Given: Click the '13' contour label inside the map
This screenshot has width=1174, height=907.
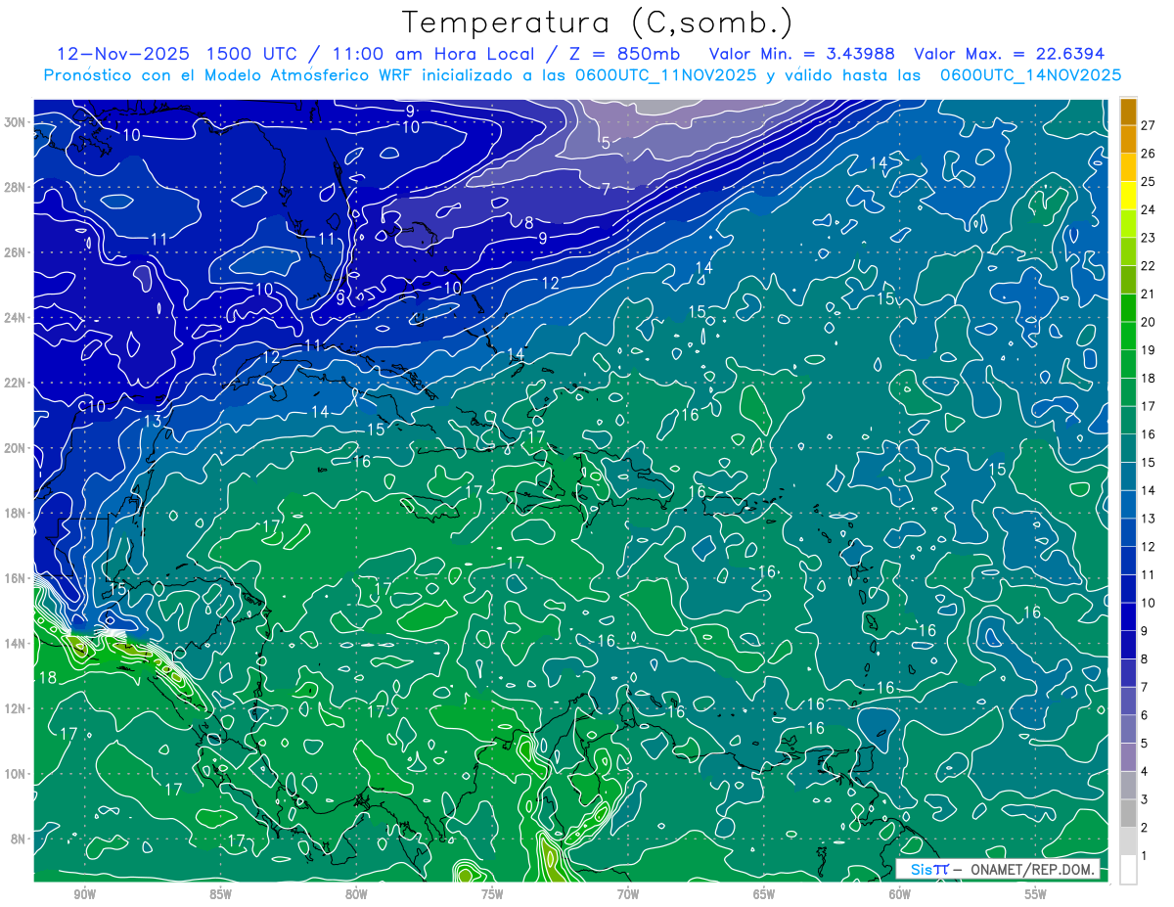Looking at the screenshot, I should click(x=152, y=422).
